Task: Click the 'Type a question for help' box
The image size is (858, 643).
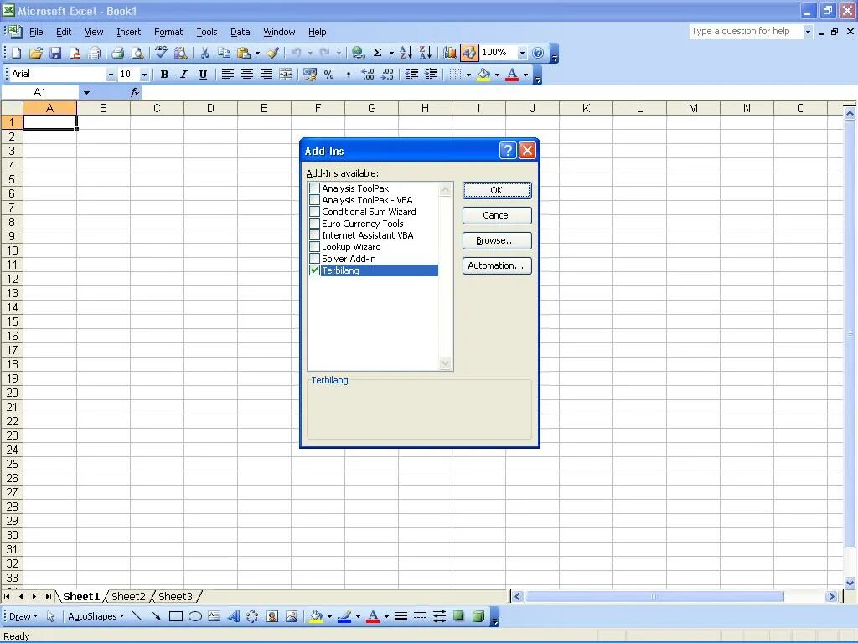Action: pos(745,32)
